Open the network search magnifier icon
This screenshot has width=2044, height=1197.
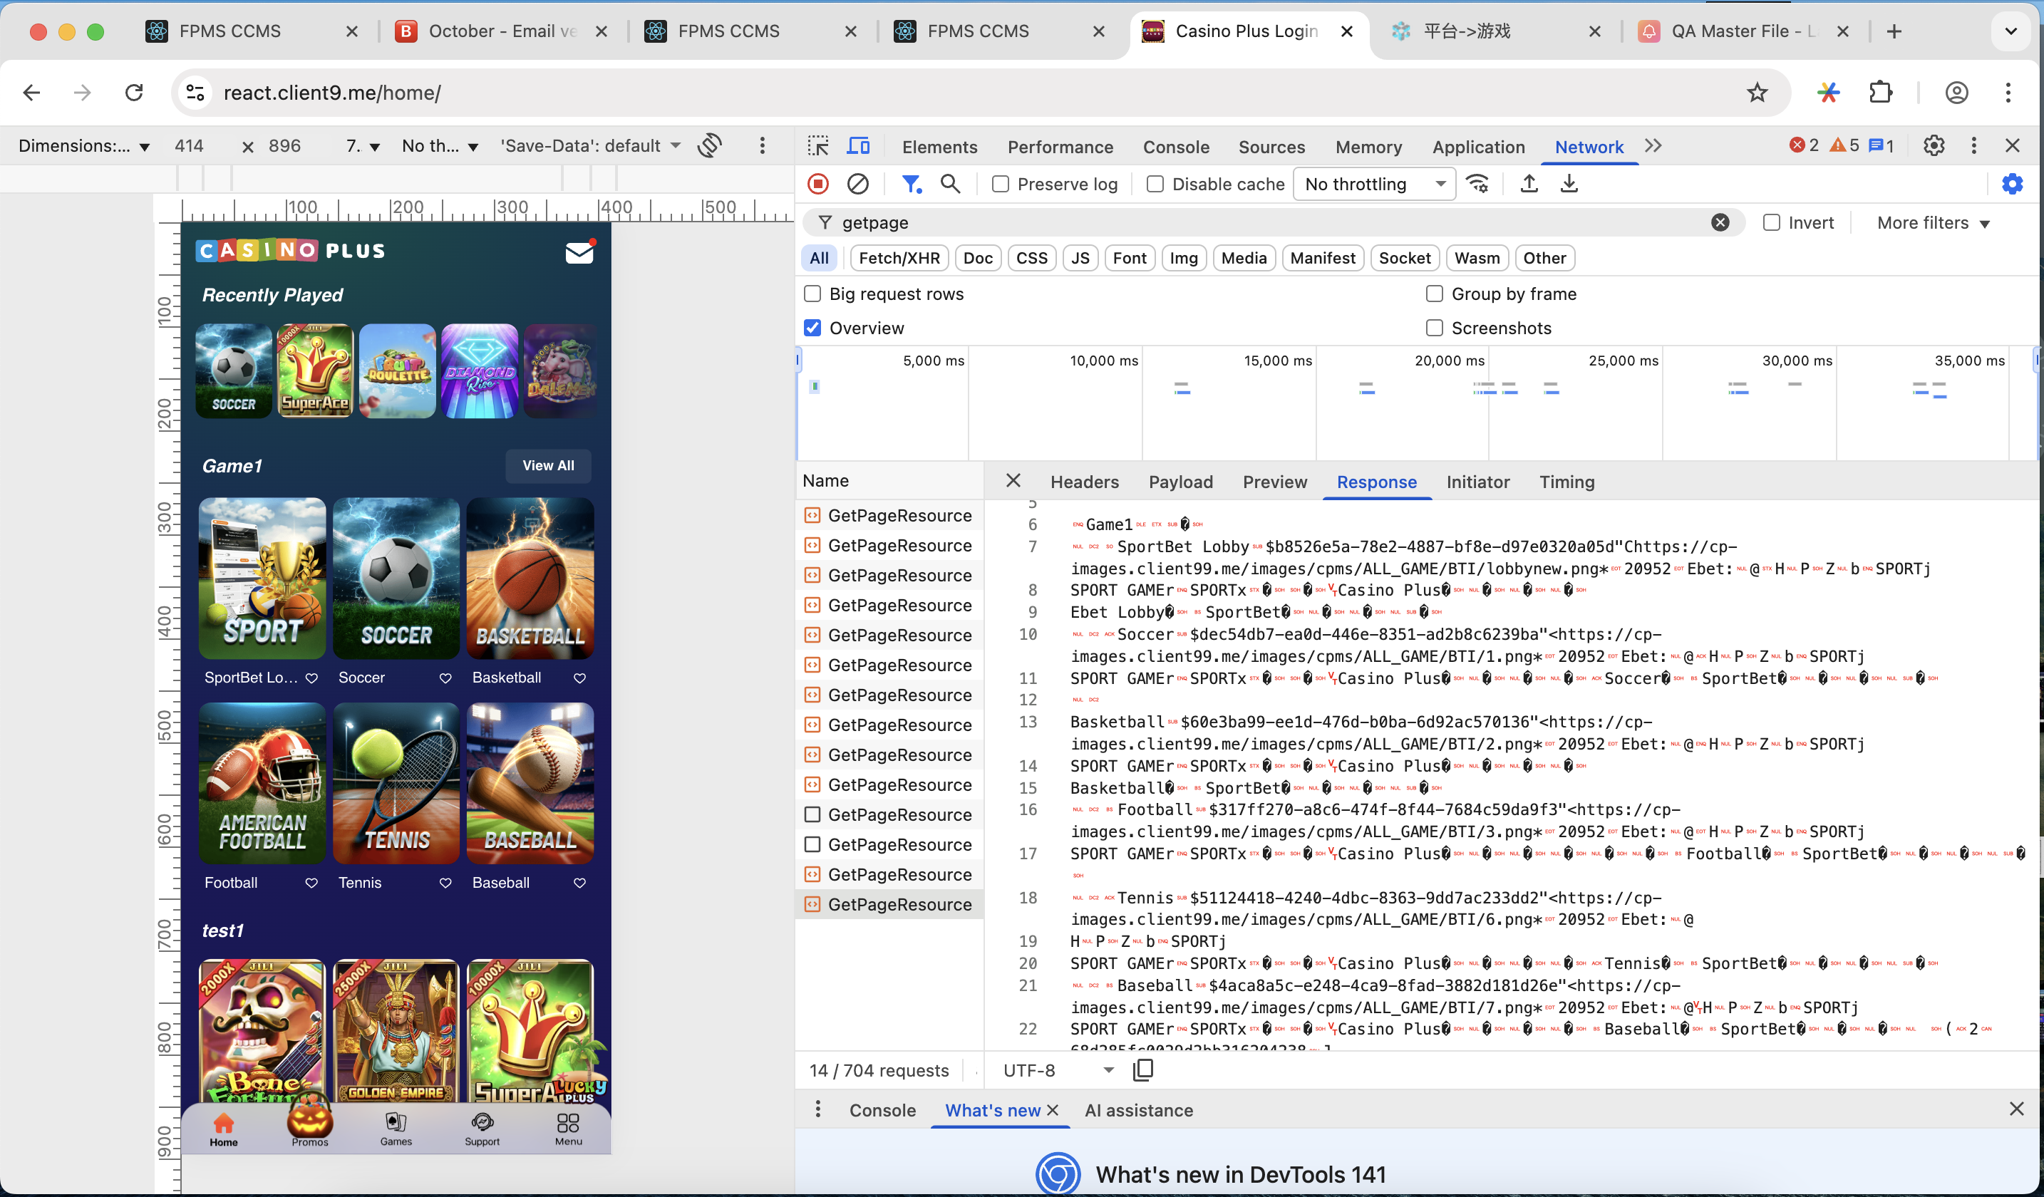pos(950,184)
